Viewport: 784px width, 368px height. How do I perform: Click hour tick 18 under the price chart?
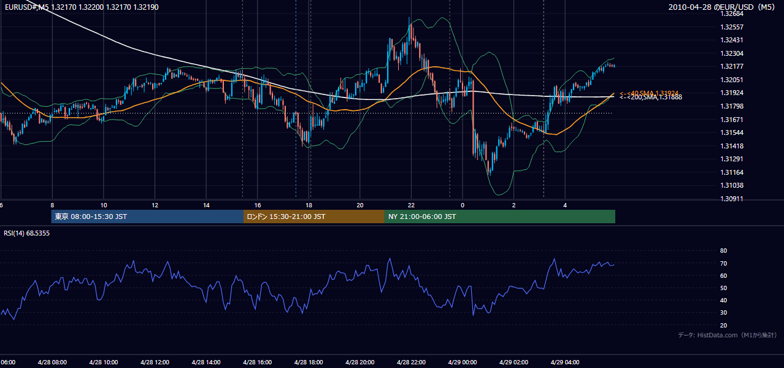(x=309, y=205)
